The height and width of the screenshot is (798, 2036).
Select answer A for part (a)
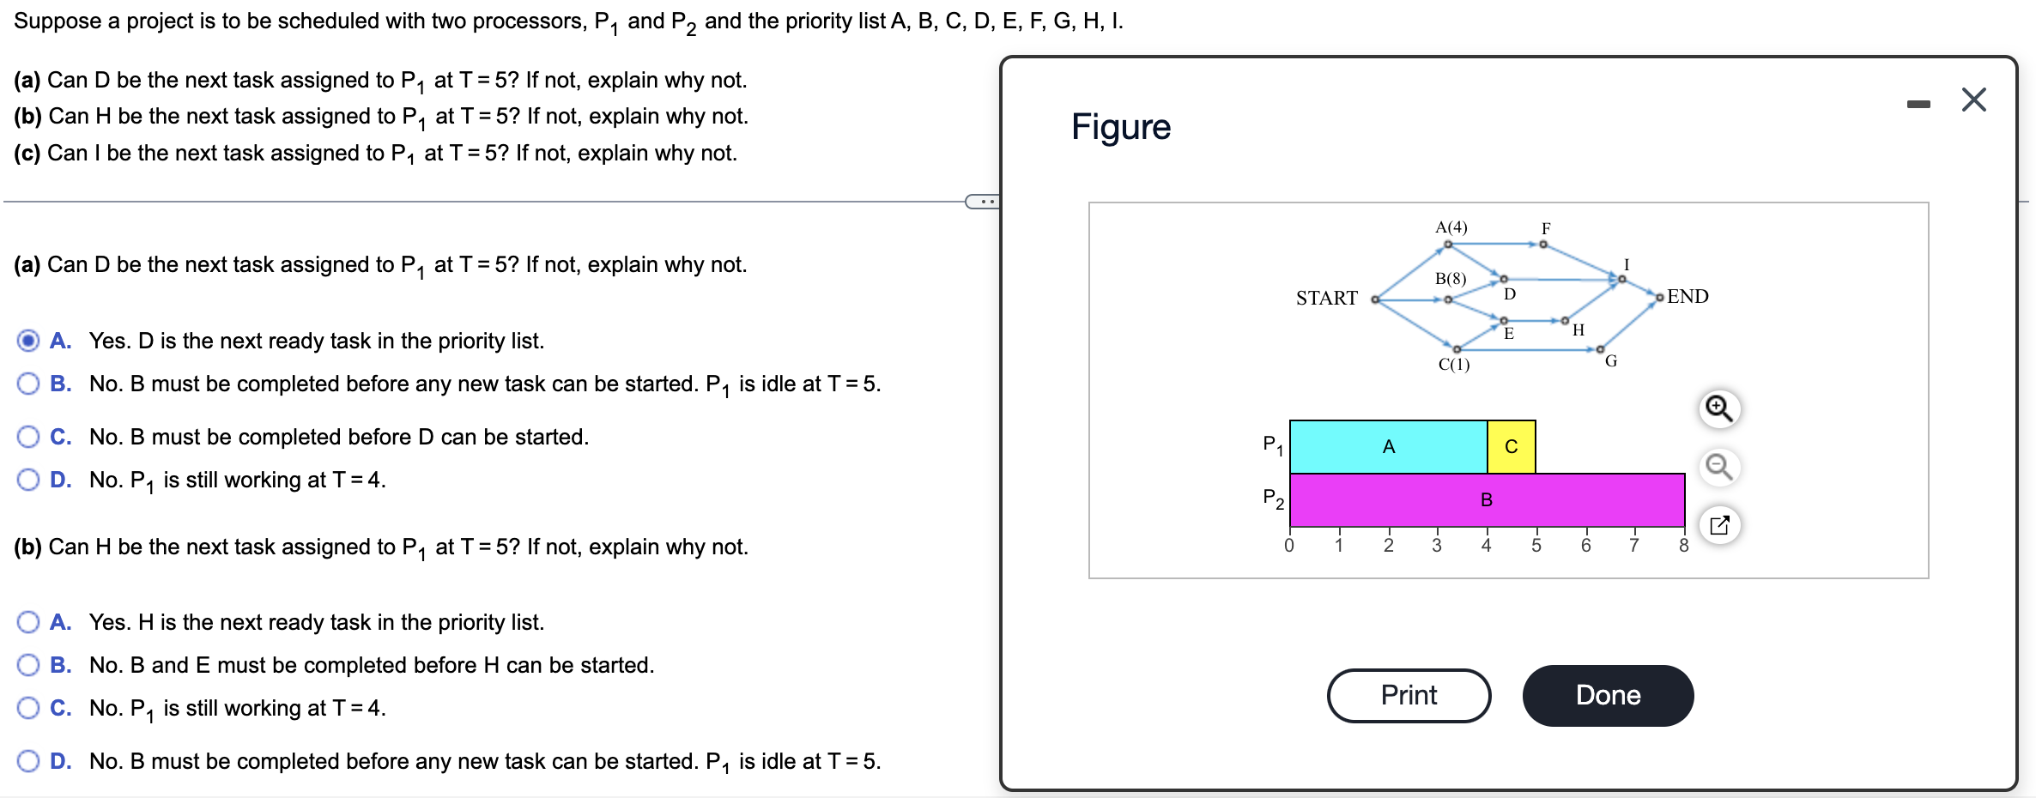(28, 341)
